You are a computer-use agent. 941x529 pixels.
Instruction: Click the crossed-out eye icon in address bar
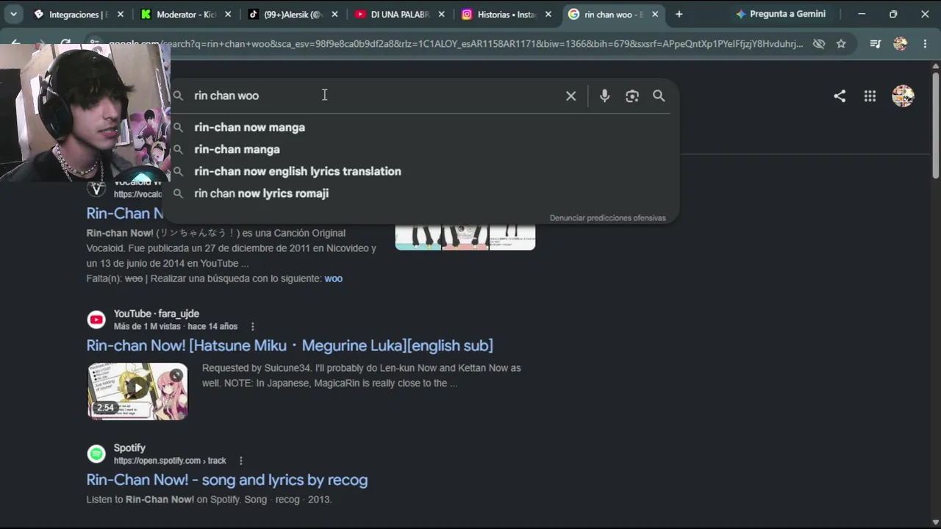pos(819,44)
